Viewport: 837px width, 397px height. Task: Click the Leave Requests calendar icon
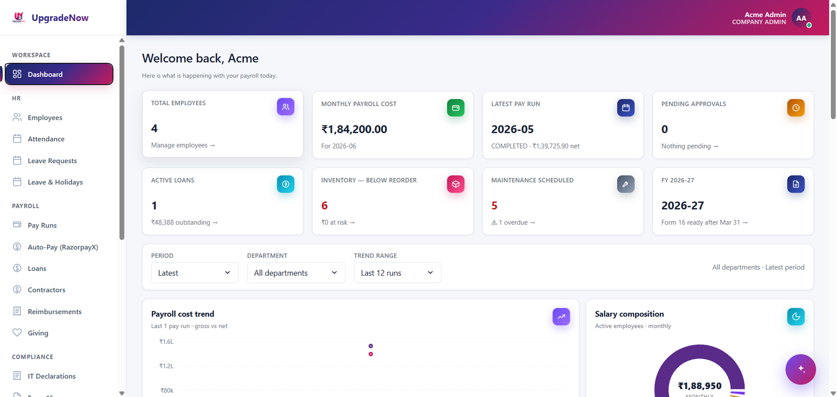(17, 161)
